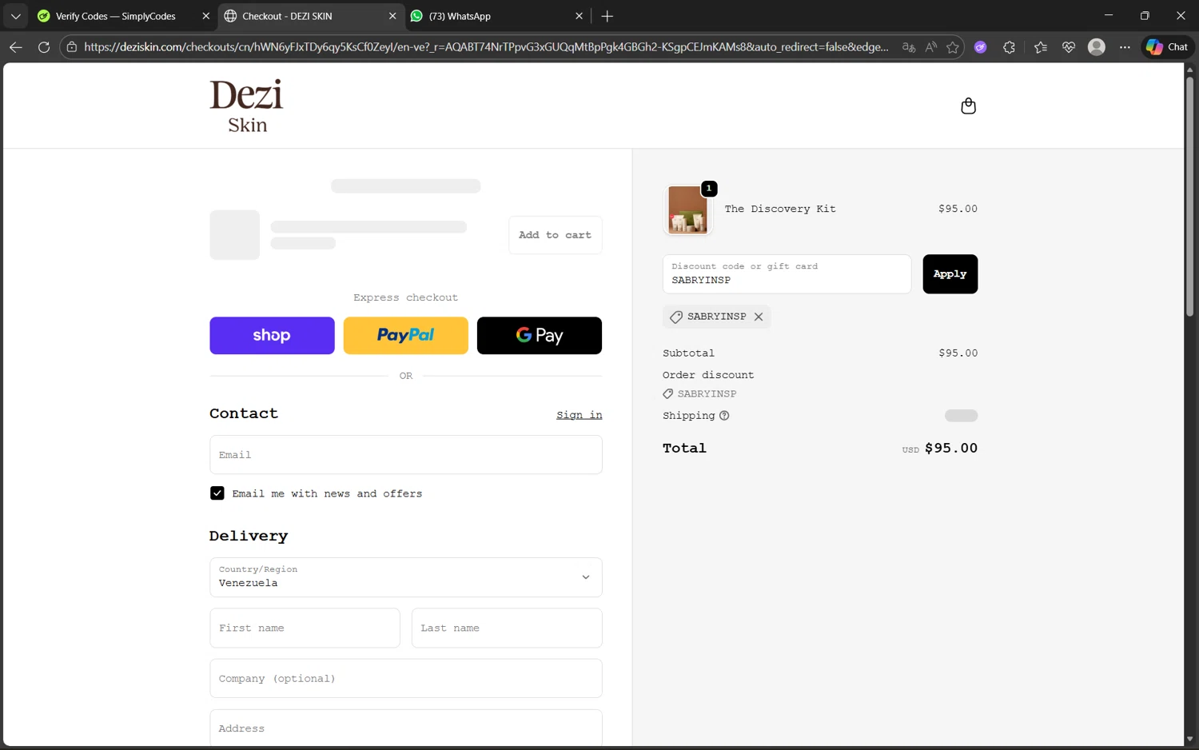Click the page vertical scrollbar
The image size is (1199, 750).
coord(1189,197)
